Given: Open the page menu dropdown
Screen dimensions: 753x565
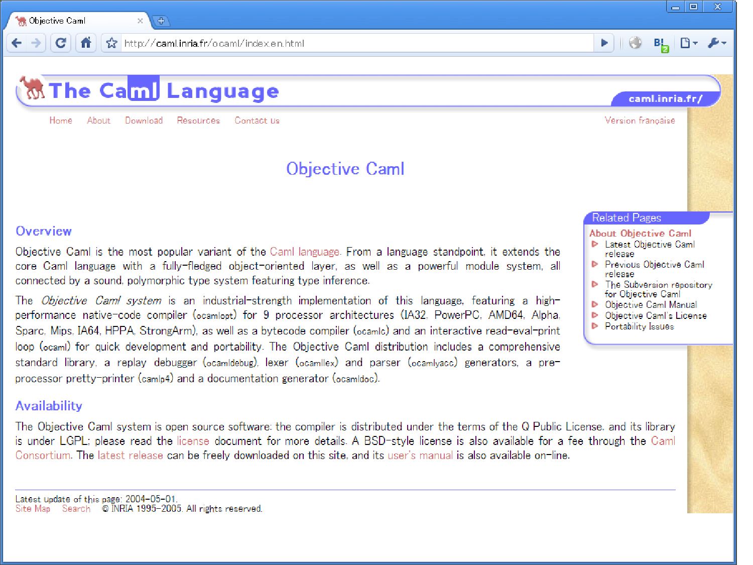Looking at the screenshot, I should click(x=689, y=43).
